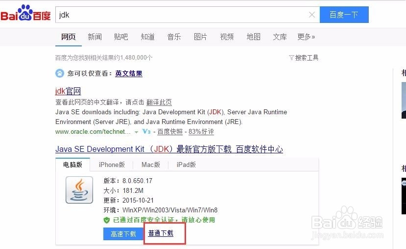Click the green security shield icon
406x249 pixels.
(107, 220)
